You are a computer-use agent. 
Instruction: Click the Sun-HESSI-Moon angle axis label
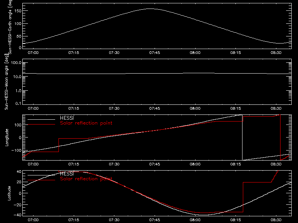click(x=6, y=82)
